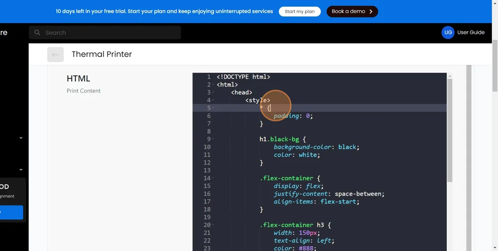
Task: Click the 'text-align: left;' code line
Action: click(x=304, y=240)
